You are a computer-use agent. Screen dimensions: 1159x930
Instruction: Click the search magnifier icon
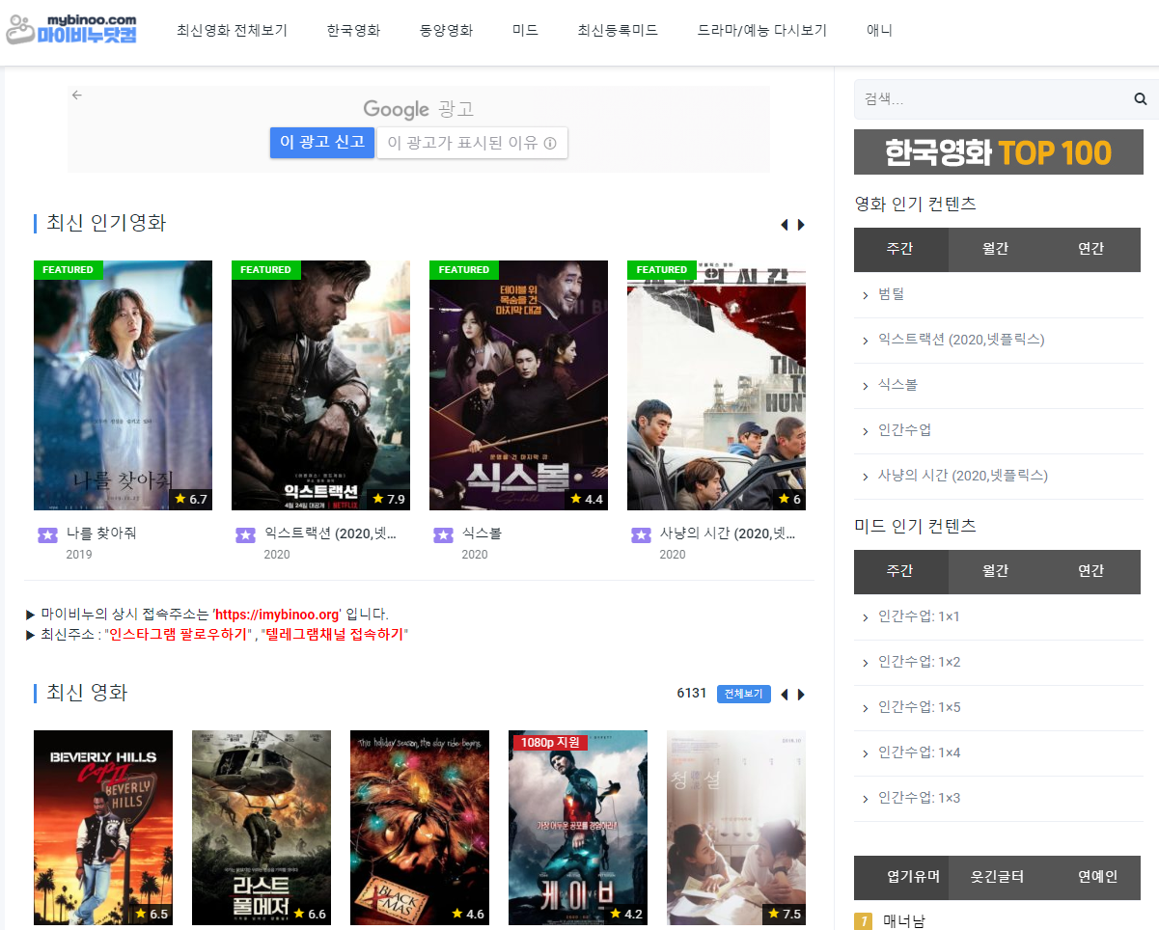pyautogui.click(x=1140, y=99)
